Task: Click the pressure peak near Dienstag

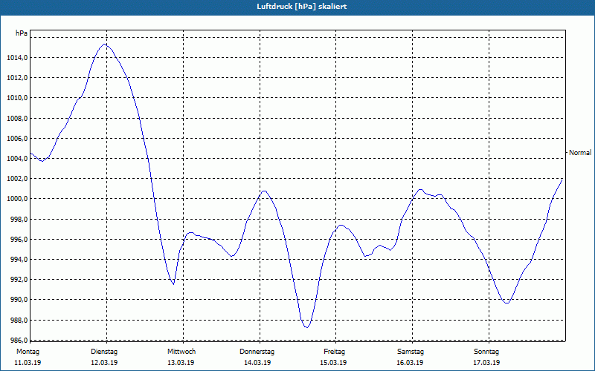Action: (104, 45)
